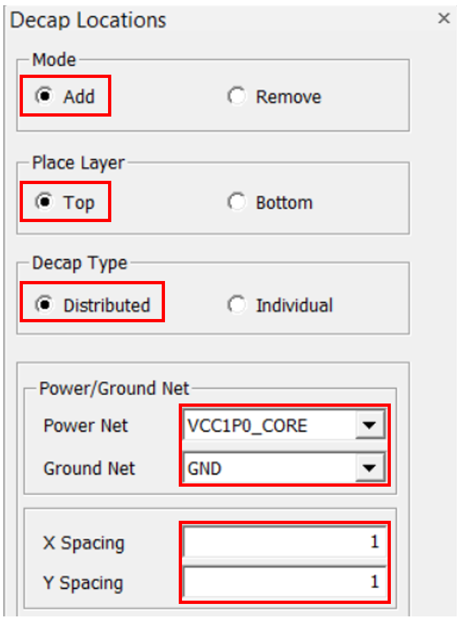Viewport: 457px width, 619px height.
Task: Open the Ground Net dropdown arrow
Action: pyautogui.click(x=369, y=468)
